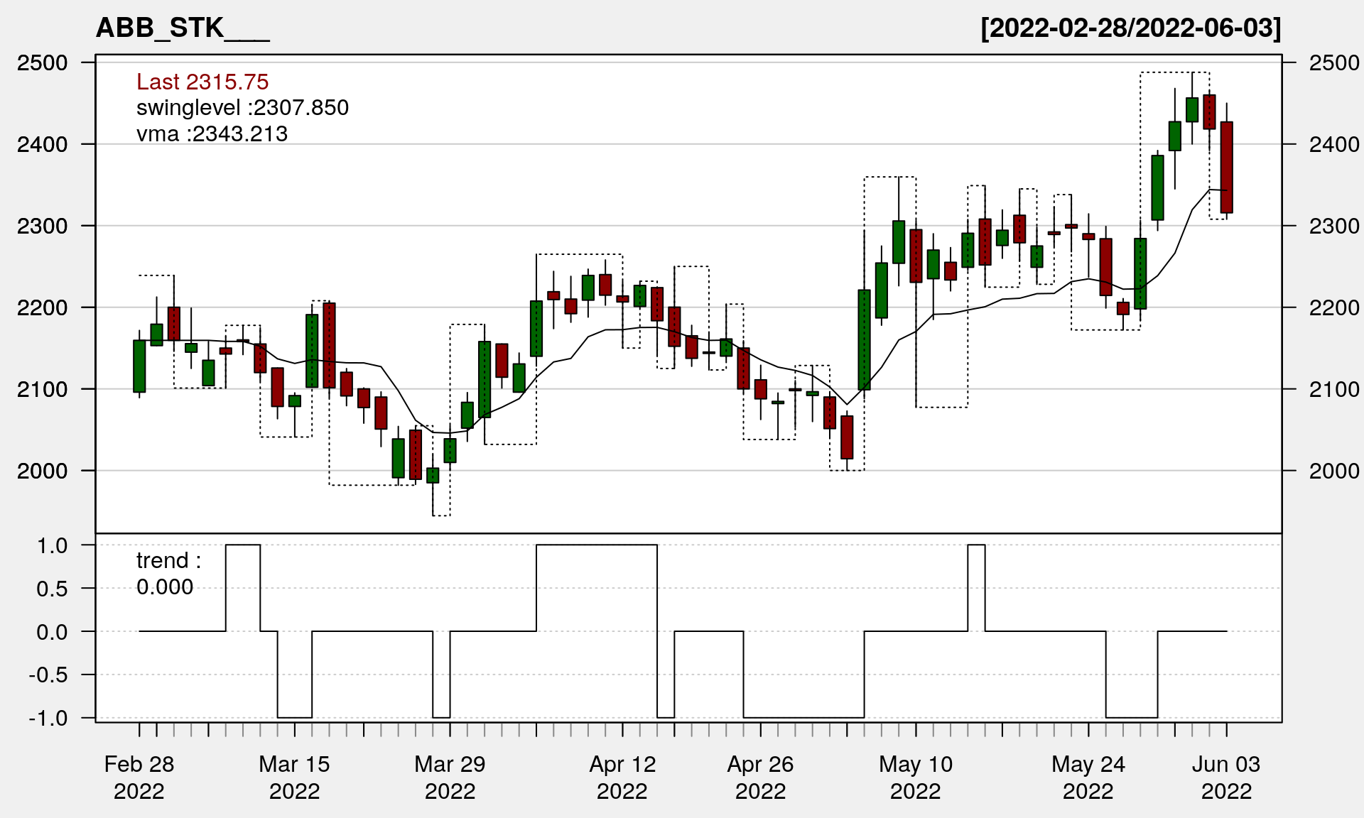This screenshot has height=818, width=1364.
Task: Click the Last 2315.75 price label
Action: (202, 82)
